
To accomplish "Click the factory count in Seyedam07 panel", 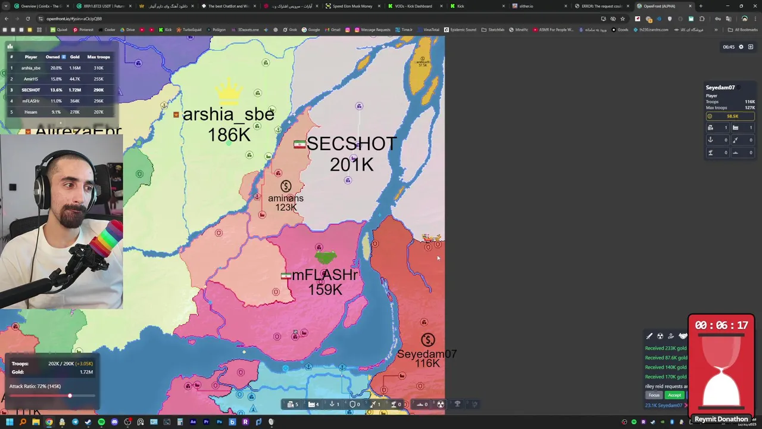I will tap(743, 128).
